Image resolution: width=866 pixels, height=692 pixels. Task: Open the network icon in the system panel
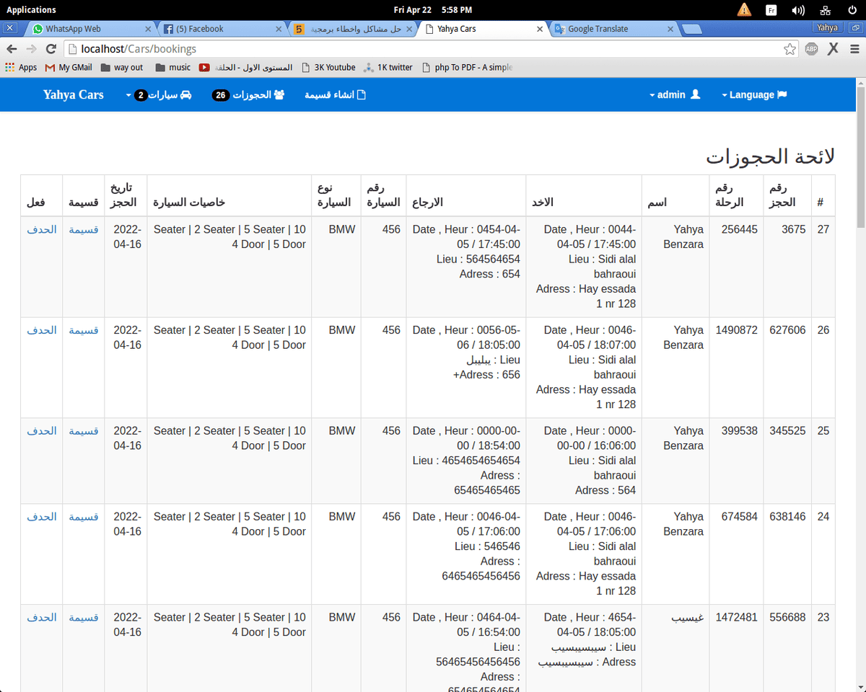point(826,10)
